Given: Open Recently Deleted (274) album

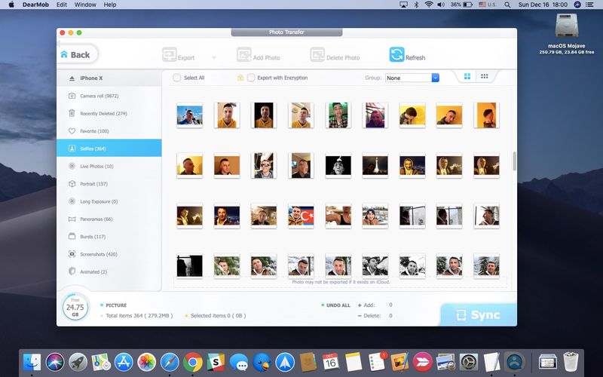Looking at the screenshot, I should click(x=109, y=114).
